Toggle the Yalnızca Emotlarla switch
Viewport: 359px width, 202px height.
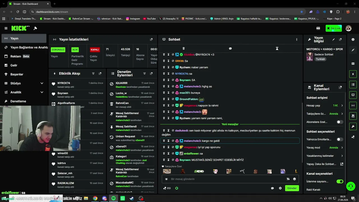340,139
